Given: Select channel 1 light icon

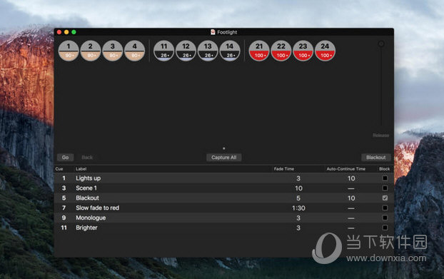Looking at the screenshot, I should coord(69,51).
